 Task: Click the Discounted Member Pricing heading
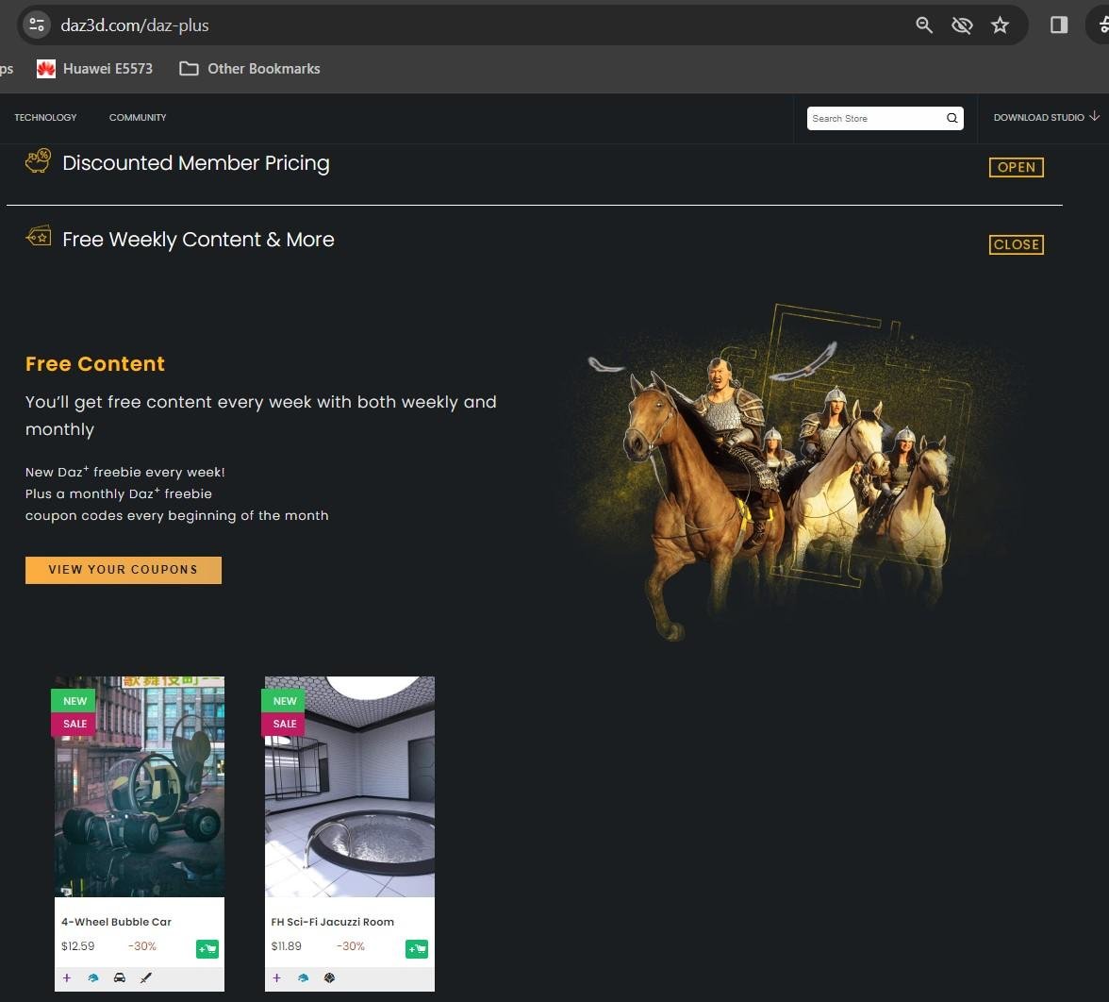coord(196,163)
